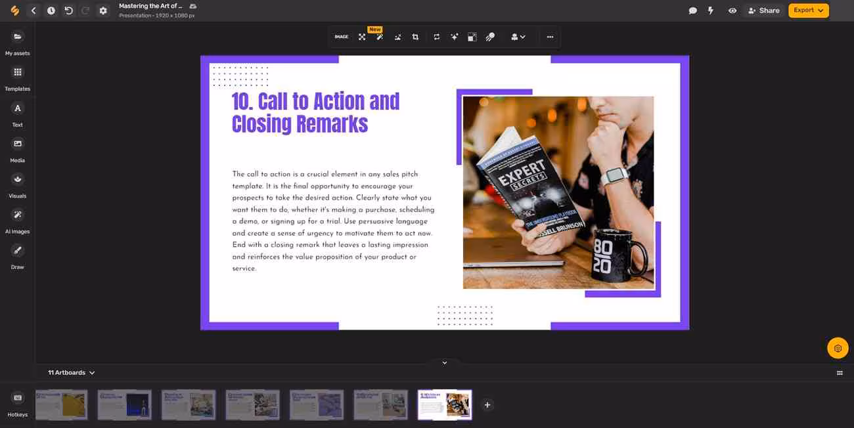The height and width of the screenshot is (428, 854).
Task: Select the yellow image artboard thumbnail
Action: pyautogui.click(x=60, y=405)
